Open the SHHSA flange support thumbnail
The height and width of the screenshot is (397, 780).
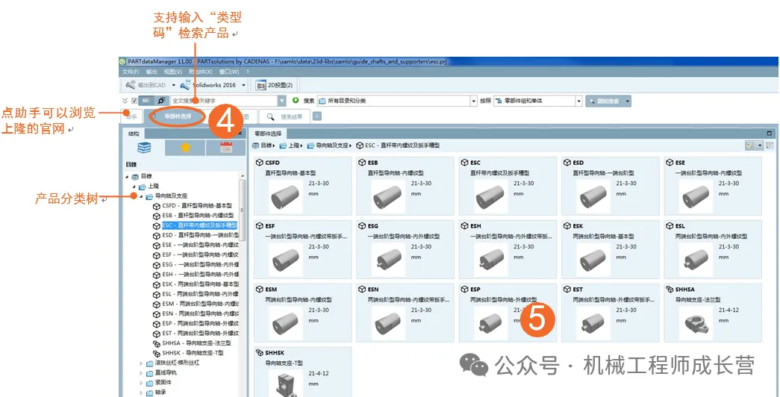click(696, 323)
